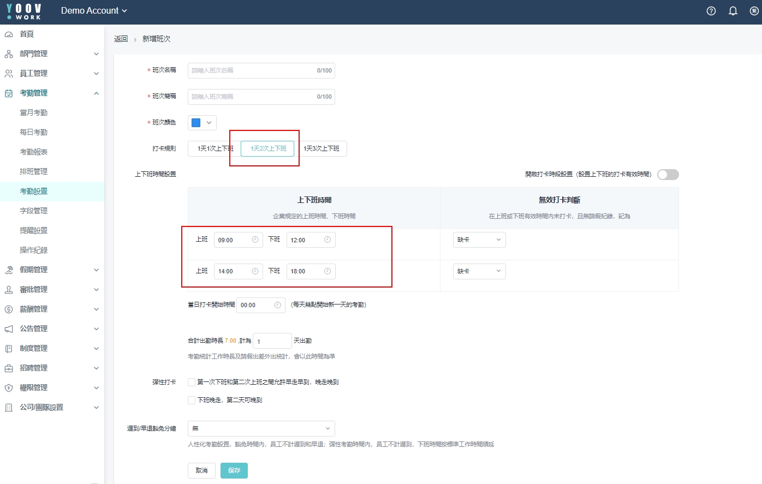Click the user avatar icon in header
The width and height of the screenshot is (762, 484).
754,11
